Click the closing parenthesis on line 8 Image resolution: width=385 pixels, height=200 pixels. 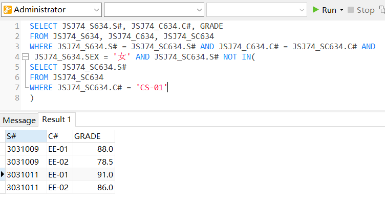click(x=32, y=98)
